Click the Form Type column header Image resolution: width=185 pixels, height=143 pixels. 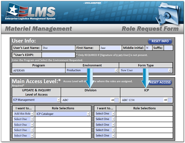(x=146, y=65)
